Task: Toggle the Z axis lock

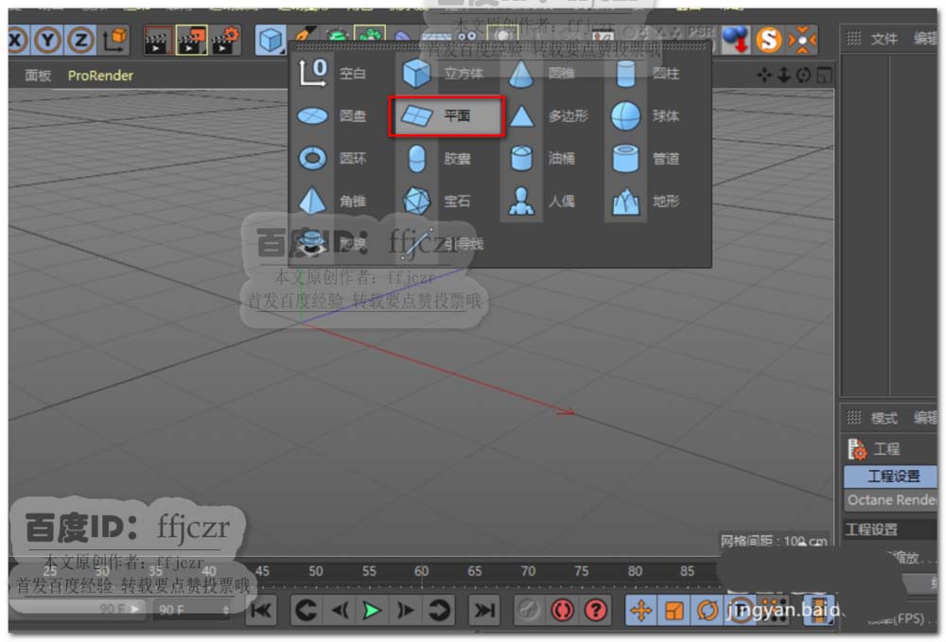Action: 80,41
